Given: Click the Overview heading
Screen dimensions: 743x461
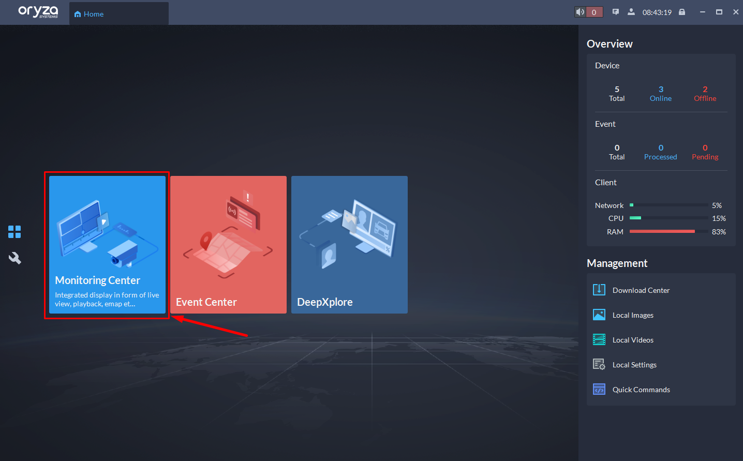Looking at the screenshot, I should click(x=610, y=44).
